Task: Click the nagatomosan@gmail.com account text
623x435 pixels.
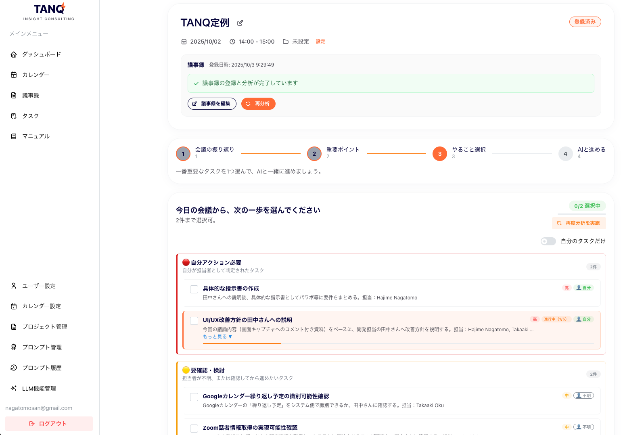Action: (39, 408)
